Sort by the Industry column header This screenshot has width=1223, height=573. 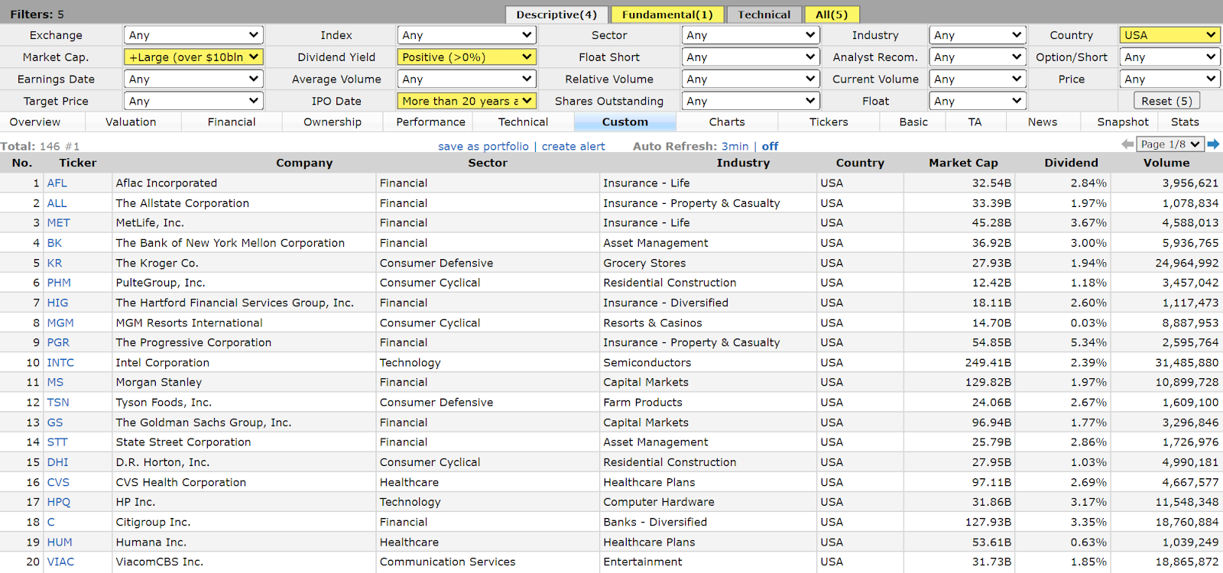click(x=743, y=163)
